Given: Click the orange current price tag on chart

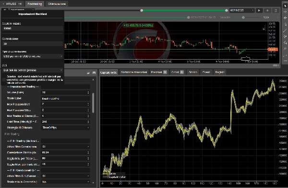Looking at the screenshot, I should pyautogui.click(x=273, y=50).
